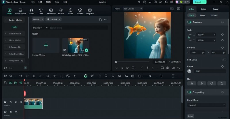Delete selected clip with trash icon
The height and width of the screenshot is (119, 230).
tap(34, 76)
